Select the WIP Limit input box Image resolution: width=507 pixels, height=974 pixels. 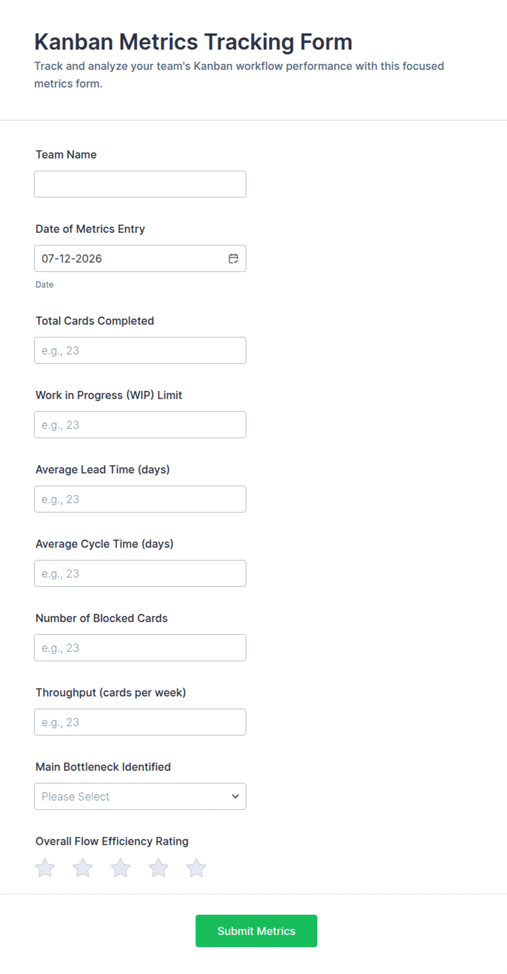(140, 425)
